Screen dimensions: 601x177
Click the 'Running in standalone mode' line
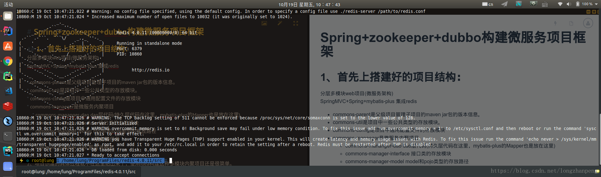(x=149, y=43)
